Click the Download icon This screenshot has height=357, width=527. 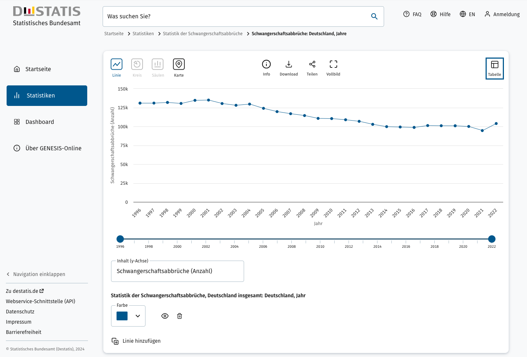[x=289, y=65]
